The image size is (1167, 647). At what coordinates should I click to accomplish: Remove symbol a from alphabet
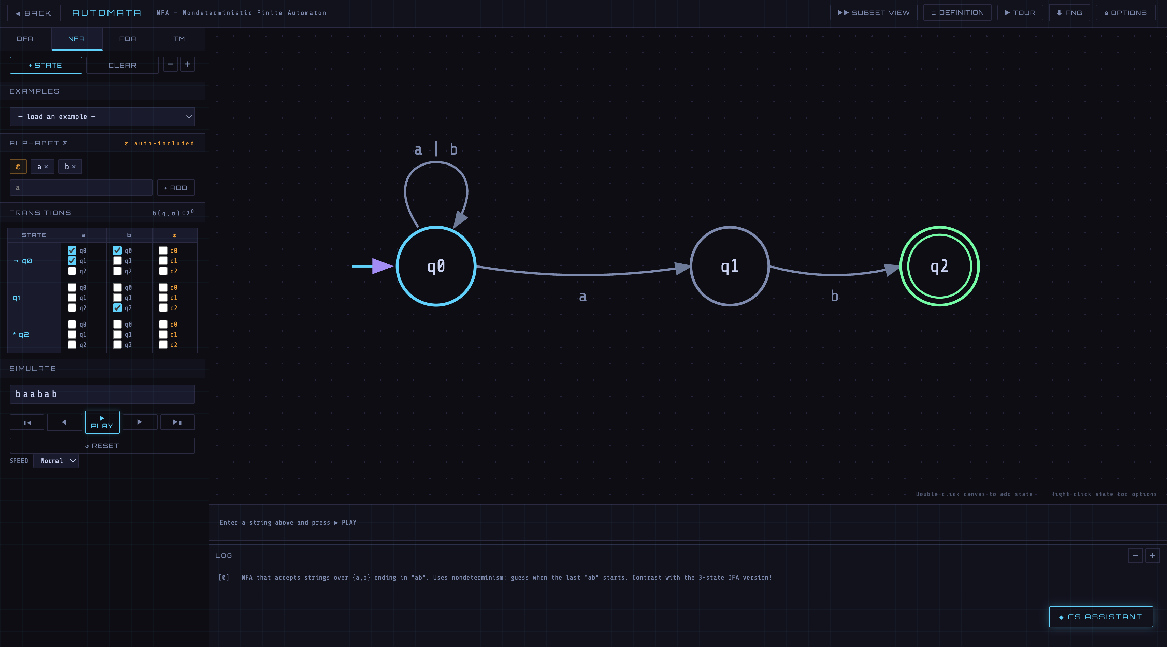point(46,167)
